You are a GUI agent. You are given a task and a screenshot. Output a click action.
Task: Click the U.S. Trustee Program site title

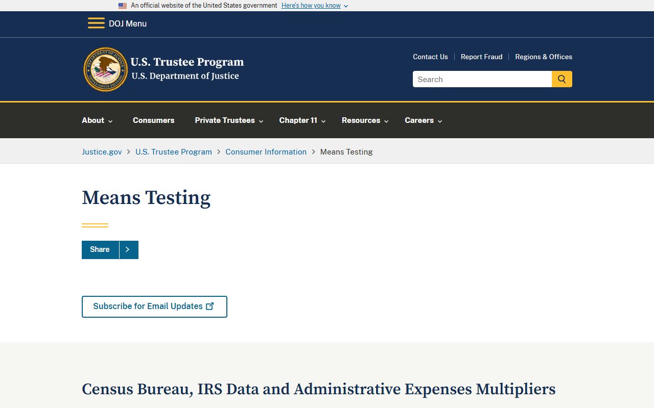tap(187, 62)
